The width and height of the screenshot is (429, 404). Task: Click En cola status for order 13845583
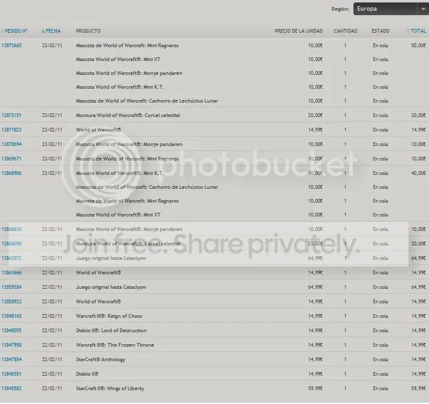381,388
